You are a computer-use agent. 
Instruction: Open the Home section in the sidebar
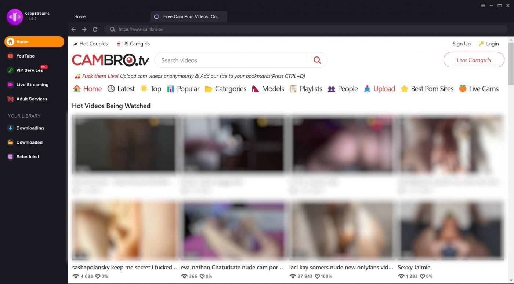coord(34,42)
